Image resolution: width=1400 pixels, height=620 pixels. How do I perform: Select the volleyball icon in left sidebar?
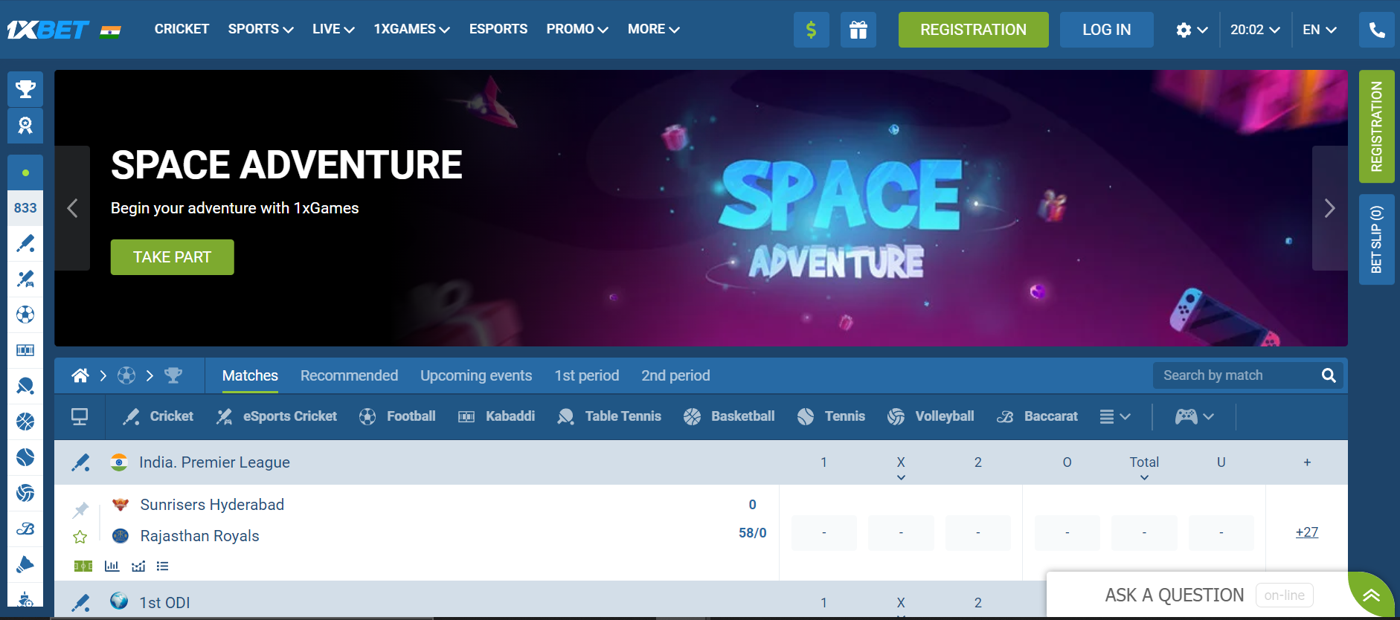point(25,493)
